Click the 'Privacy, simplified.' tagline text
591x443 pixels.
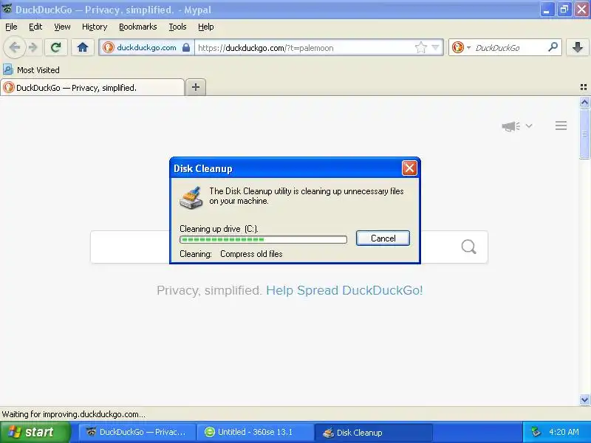(x=209, y=290)
